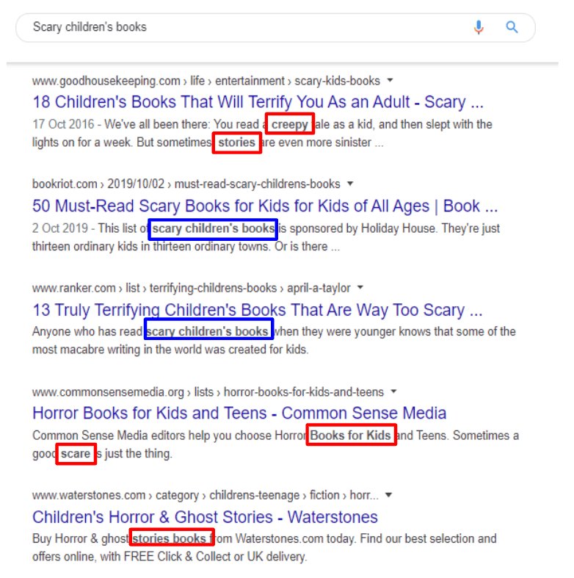Focus the search box containing Scary children's books
Image resolution: width=574 pixels, height=578 pixels.
(x=275, y=28)
